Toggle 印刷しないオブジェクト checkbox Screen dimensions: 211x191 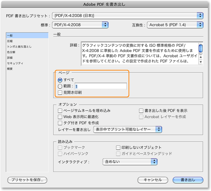pyautogui.click(x=118, y=147)
